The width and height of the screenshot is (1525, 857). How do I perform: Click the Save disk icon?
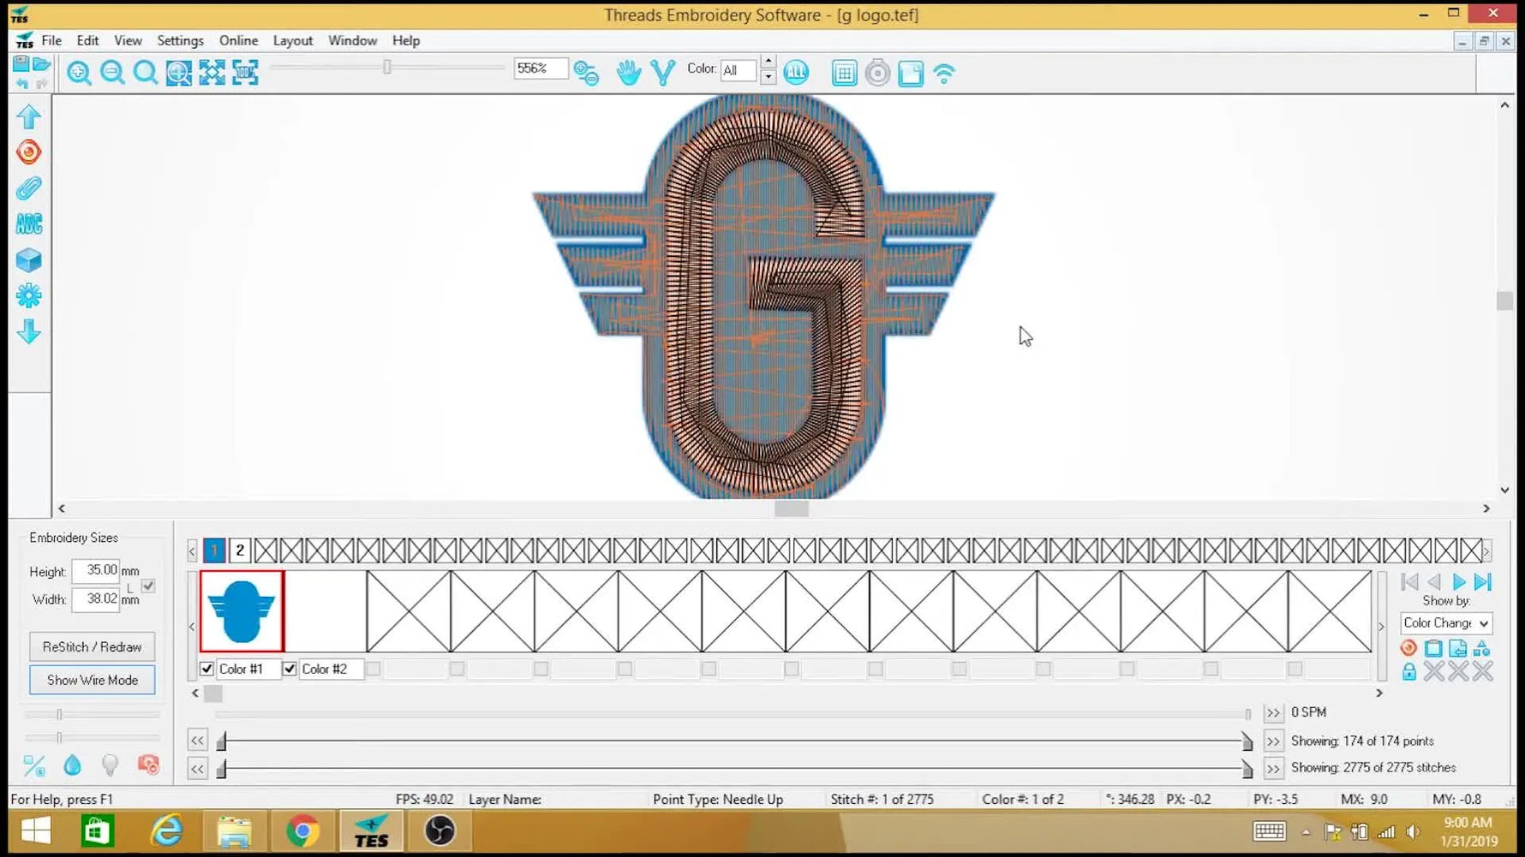coord(21,64)
